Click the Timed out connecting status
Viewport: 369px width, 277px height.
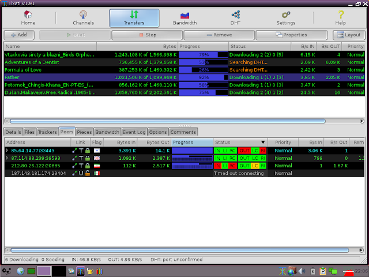pyautogui.click(x=239, y=173)
